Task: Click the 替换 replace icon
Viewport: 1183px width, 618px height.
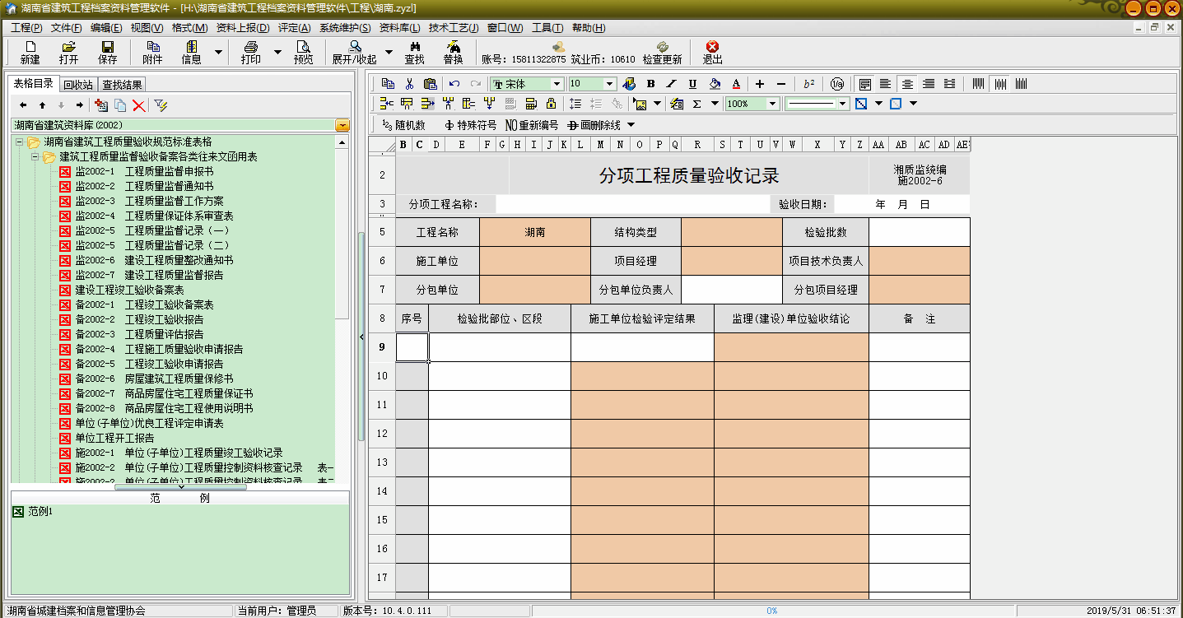Action: 452,51
